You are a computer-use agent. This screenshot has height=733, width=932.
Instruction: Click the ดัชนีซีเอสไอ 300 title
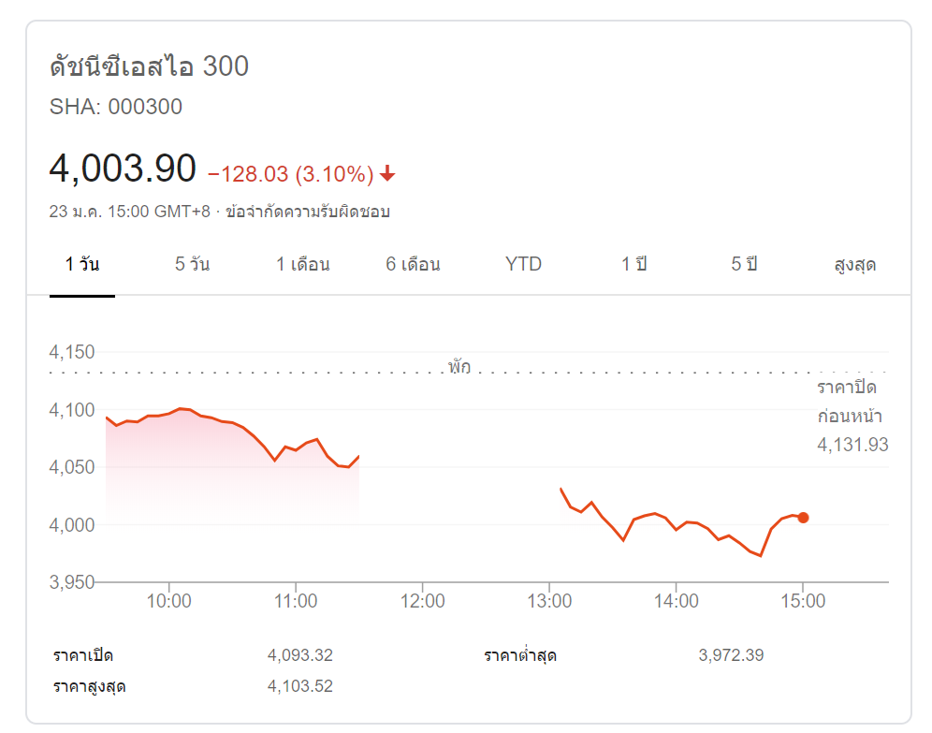pos(149,67)
